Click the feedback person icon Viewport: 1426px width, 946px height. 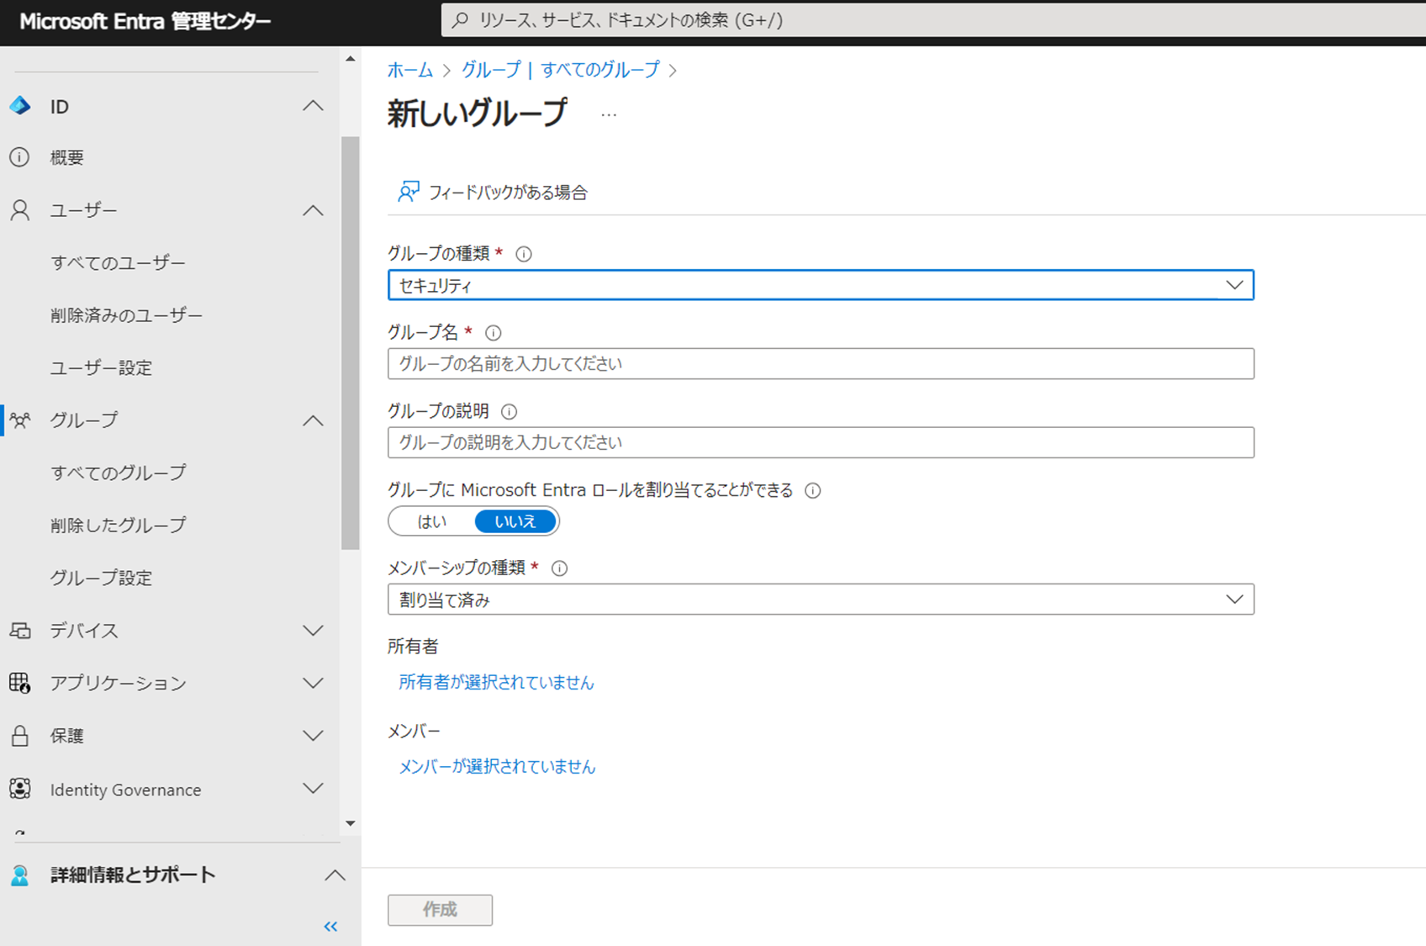click(x=409, y=192)
